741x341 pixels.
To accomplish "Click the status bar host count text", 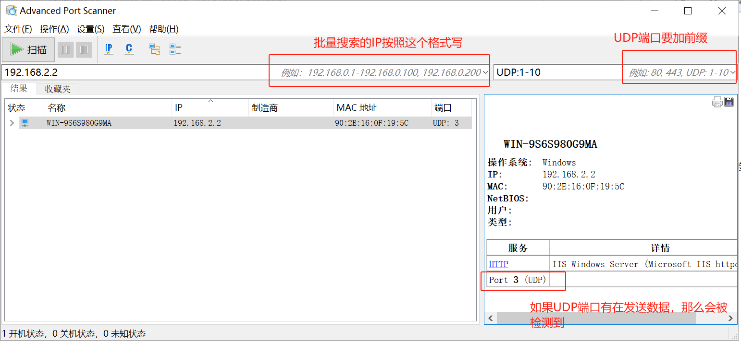I will tap(74, 333).
